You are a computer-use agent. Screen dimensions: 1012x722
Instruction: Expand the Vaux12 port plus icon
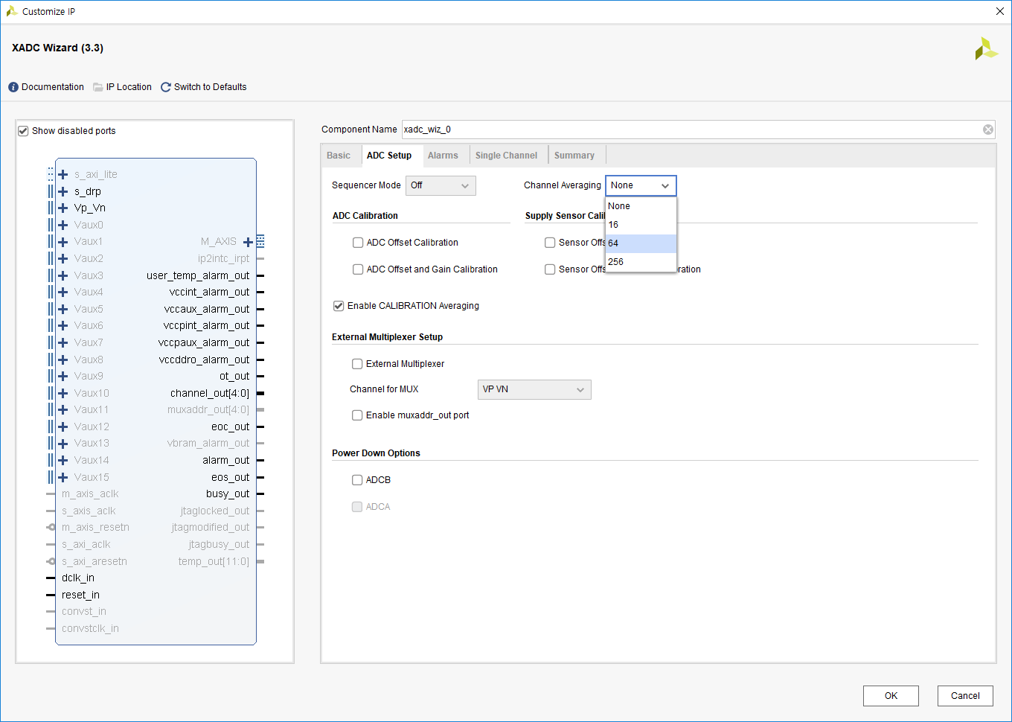(63, 427)
